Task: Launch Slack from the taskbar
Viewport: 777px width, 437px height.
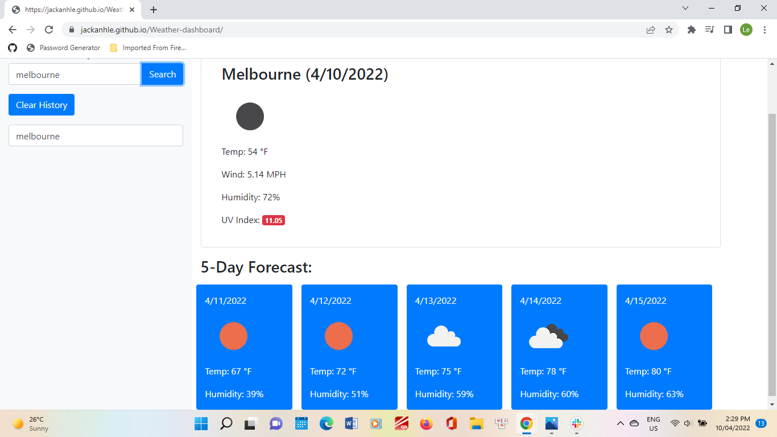Action: click(x=576, y=423)
